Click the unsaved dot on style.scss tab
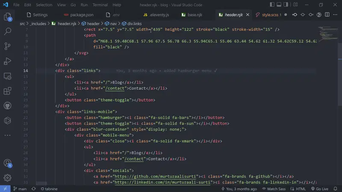The height and width of the screenshot is (192, 342). 286,15
